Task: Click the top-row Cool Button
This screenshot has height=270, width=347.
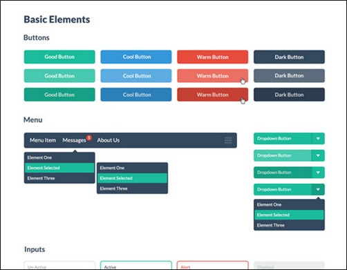Action: pyautogui.click(x=136, y=57)
